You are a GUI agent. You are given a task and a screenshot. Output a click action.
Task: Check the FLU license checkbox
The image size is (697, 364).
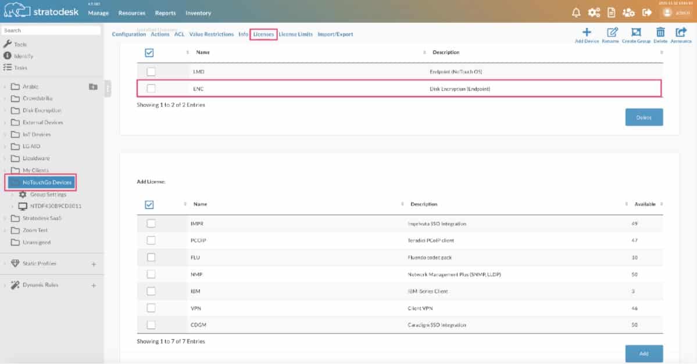pos(151,257)
